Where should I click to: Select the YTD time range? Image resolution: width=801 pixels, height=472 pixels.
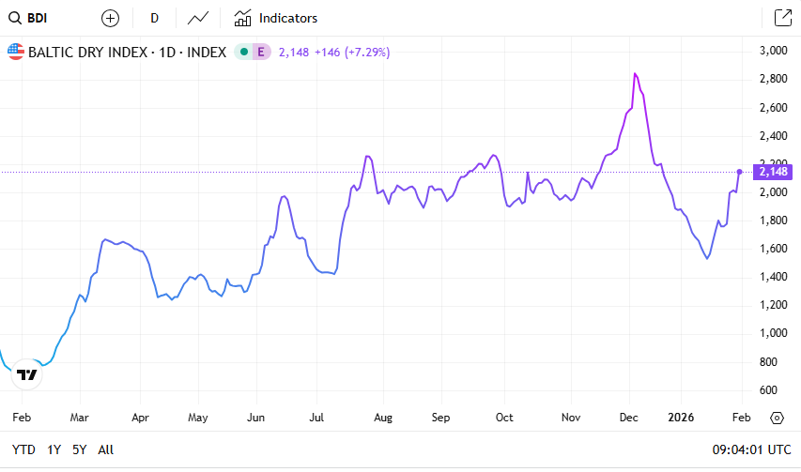click(23, 449)
